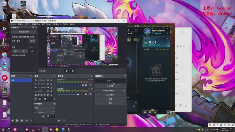This screenshot has width=235, height=132.
Task: Open source properties gear in the sources toolbar
Action: pos(45,99)
